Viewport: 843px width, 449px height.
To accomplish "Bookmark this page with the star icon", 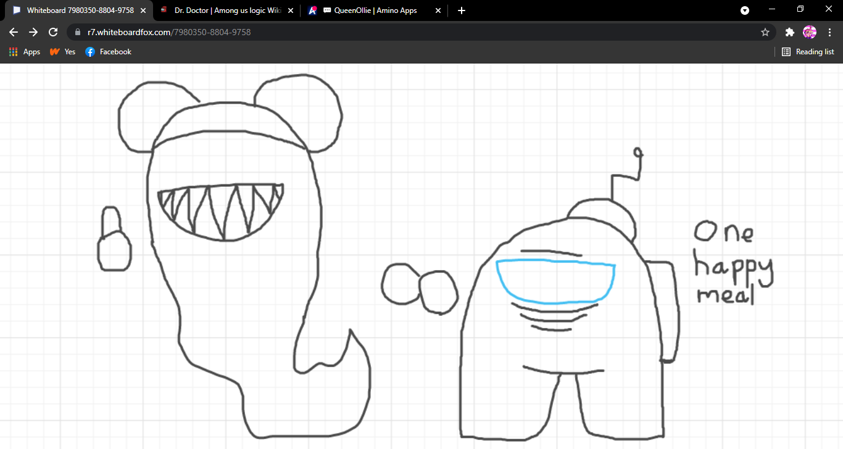I will pos(765,32).
